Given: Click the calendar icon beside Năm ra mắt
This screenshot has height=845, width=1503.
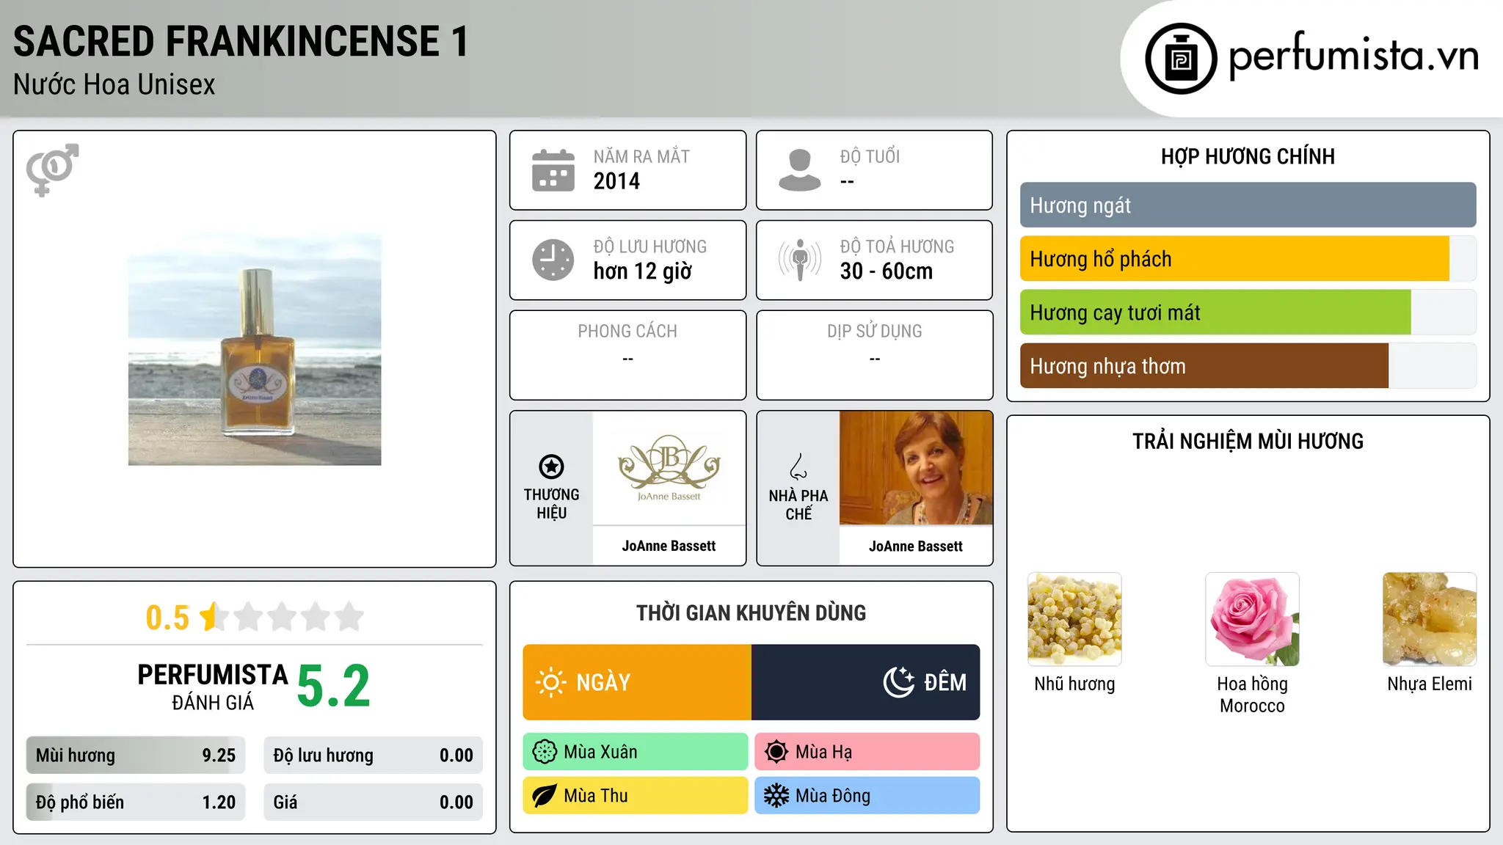Looking at the screenshot, I should point(553,170).
